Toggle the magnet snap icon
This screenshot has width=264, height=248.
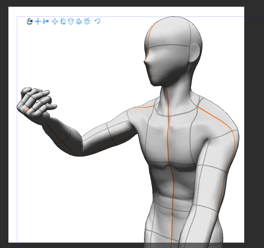click(x=97, y=21)
